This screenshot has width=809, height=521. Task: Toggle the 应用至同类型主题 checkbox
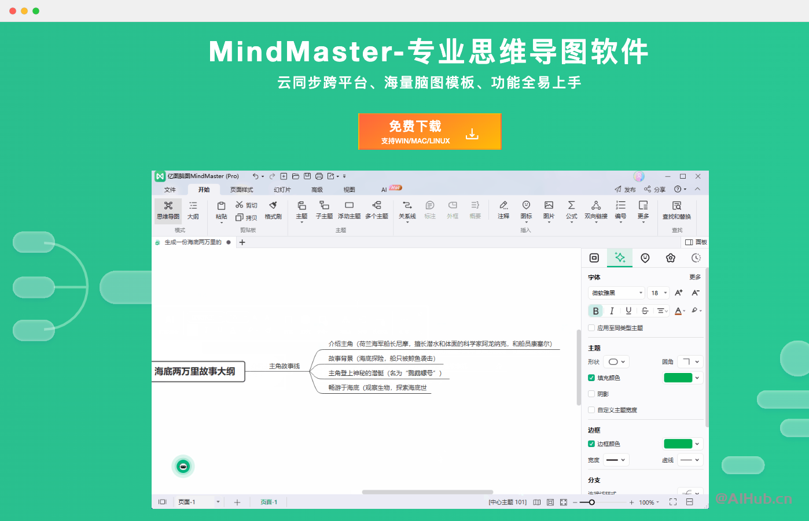pos(591,328)
